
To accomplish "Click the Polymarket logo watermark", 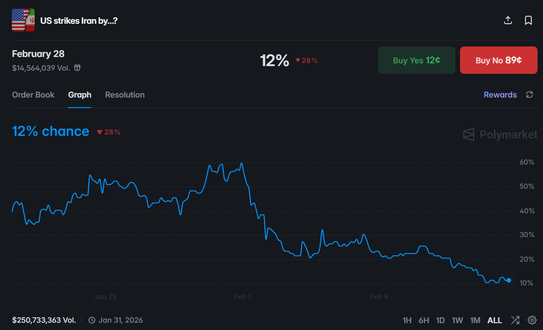I will point(500,134).
